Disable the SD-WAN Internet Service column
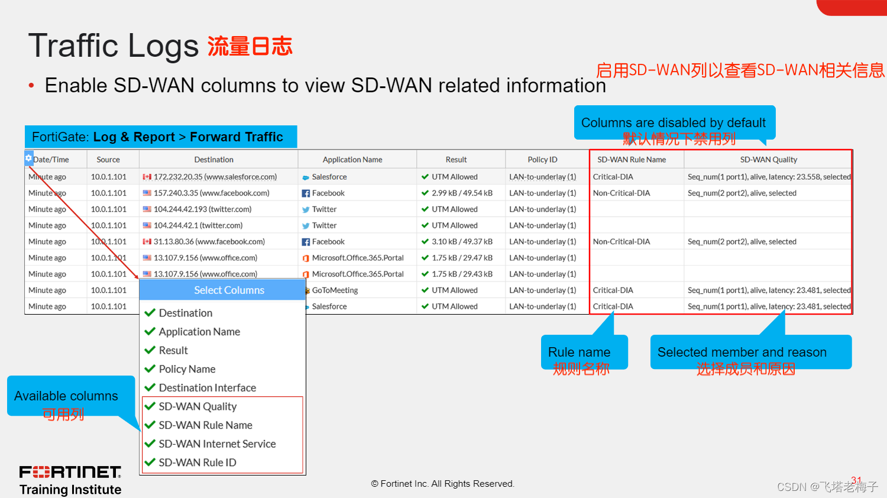887x498 pixels. 150,444
